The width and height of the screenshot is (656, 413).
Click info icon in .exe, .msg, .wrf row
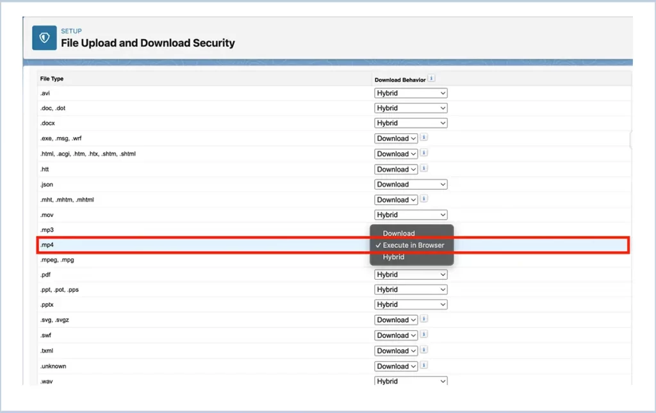tap(424, 137)
